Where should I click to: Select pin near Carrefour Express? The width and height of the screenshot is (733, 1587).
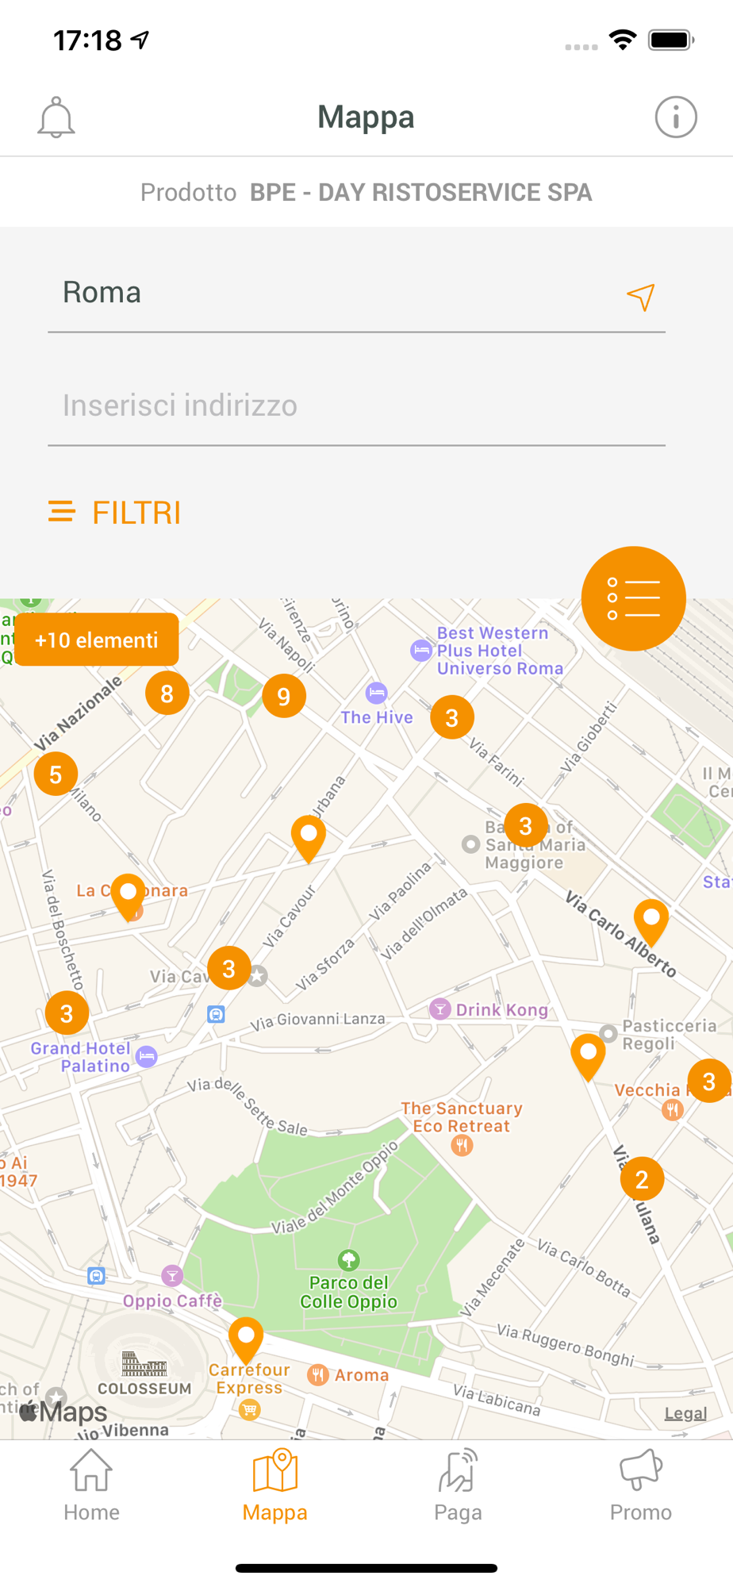(246, 1340)
